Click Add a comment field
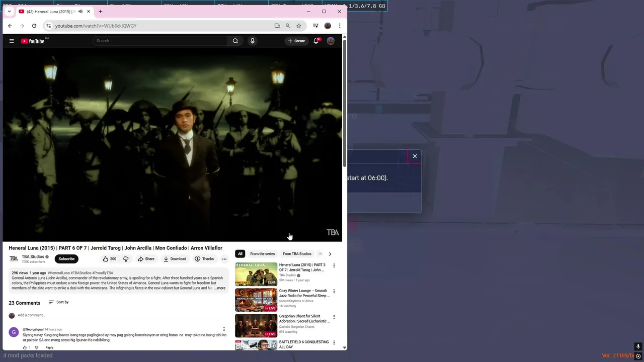This screenshot has height=362, width=644. pyautogui.click(x=122, y=315)
